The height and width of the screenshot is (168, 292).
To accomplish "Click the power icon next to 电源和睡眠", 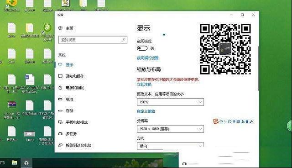I will point(60,88).
